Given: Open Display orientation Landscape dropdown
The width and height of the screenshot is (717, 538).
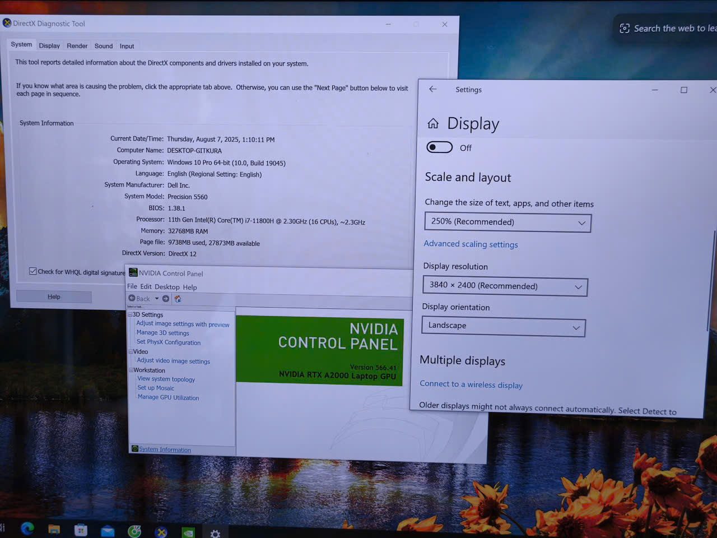Looking at the screenshot, I should coord(504,326).
